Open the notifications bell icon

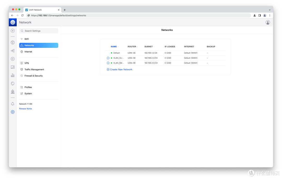click(x=13, y=104)
